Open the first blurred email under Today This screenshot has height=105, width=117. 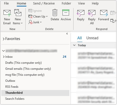click(94, 55)
